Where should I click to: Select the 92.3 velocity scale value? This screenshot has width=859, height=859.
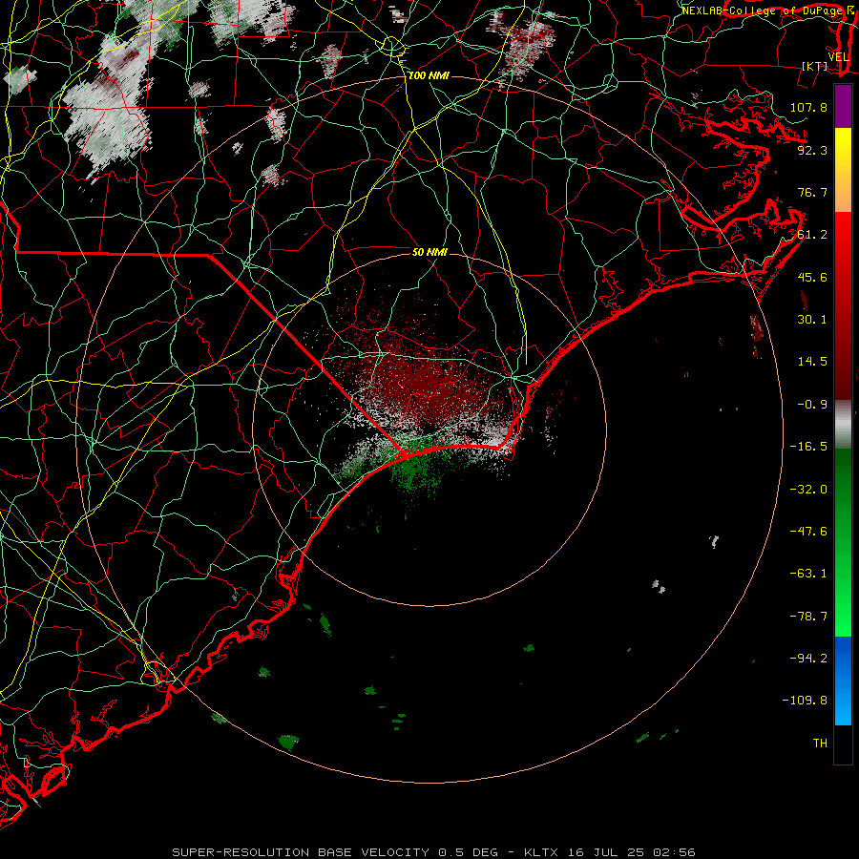point(812,150)
